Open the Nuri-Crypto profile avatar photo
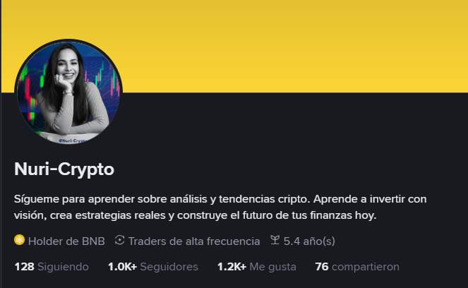Viewport: 468px width, 288px height. (x=68, y=92)
